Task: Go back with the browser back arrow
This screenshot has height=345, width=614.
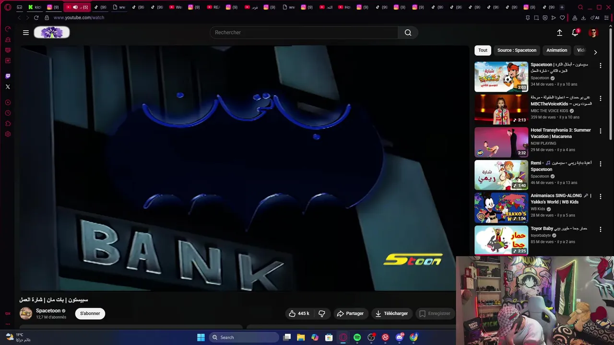Action: (x=19, y=18)
